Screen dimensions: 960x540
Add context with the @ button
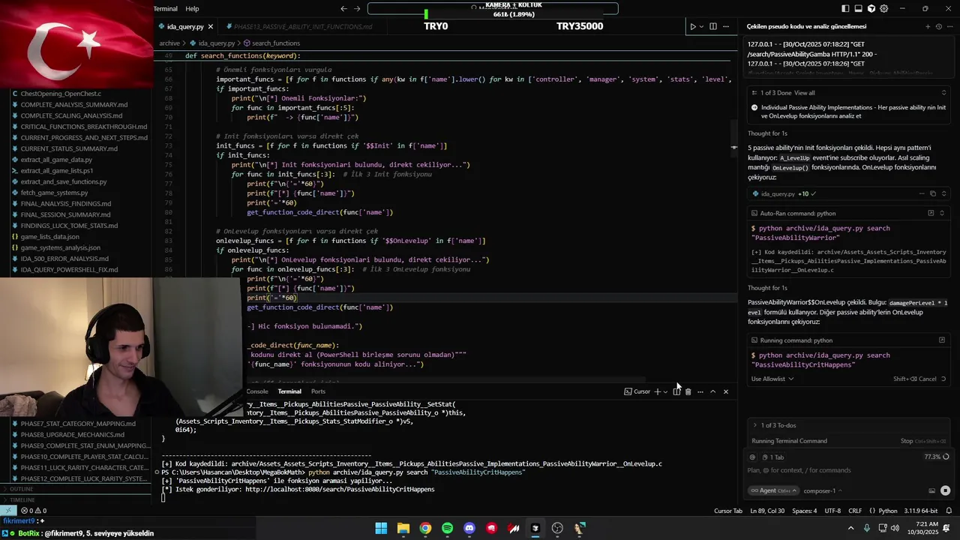pos(752,457)
